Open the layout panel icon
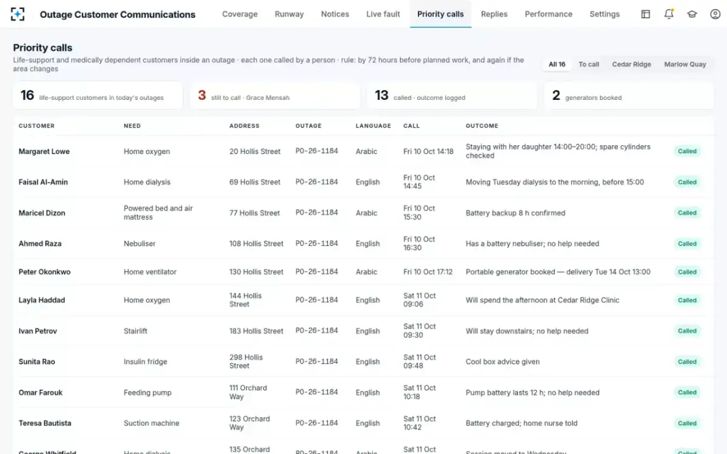 [x=646, y=14]
